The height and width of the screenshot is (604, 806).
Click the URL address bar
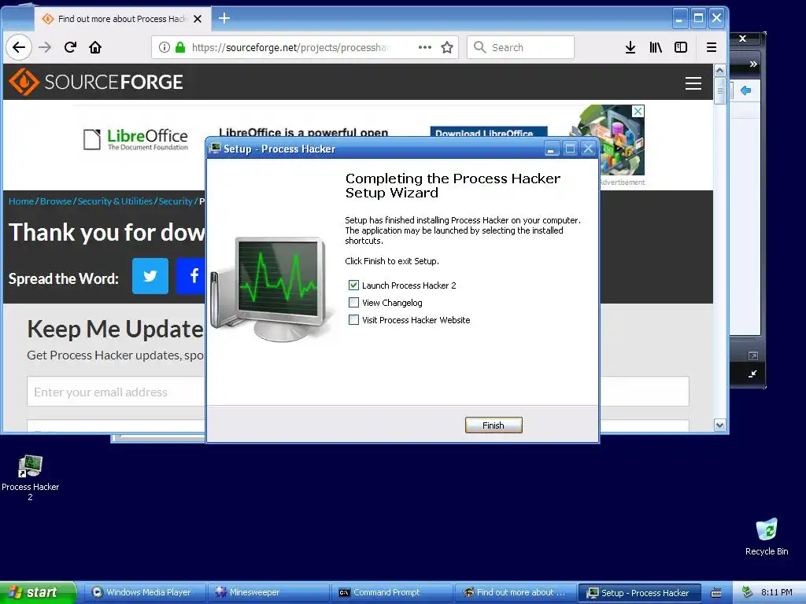tap(303, 47)
